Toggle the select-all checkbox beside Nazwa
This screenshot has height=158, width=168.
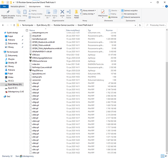(x=27, y=30)
